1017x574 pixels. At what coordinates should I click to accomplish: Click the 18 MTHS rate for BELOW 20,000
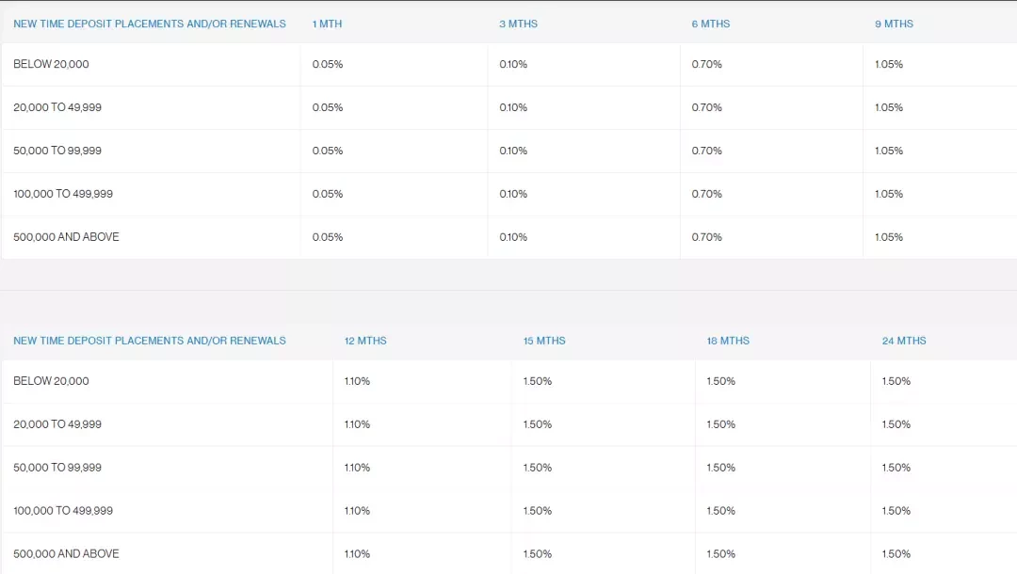click(x=720, y=381)
